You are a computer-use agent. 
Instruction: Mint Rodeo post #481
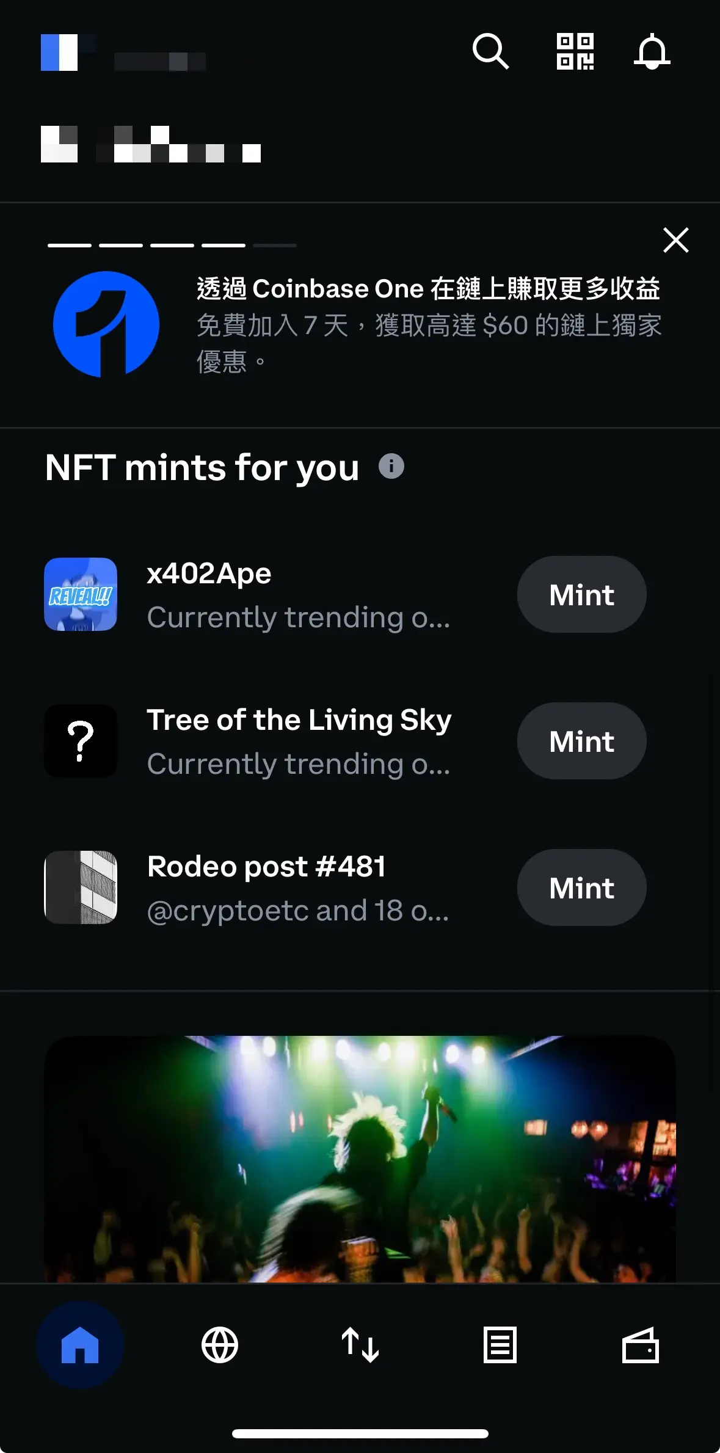pos(581,887)
